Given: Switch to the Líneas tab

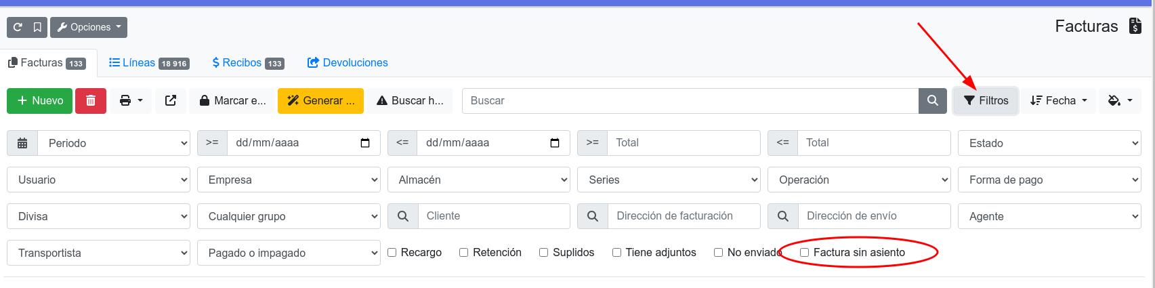Looking at the screenshot, I should point(148,63).
